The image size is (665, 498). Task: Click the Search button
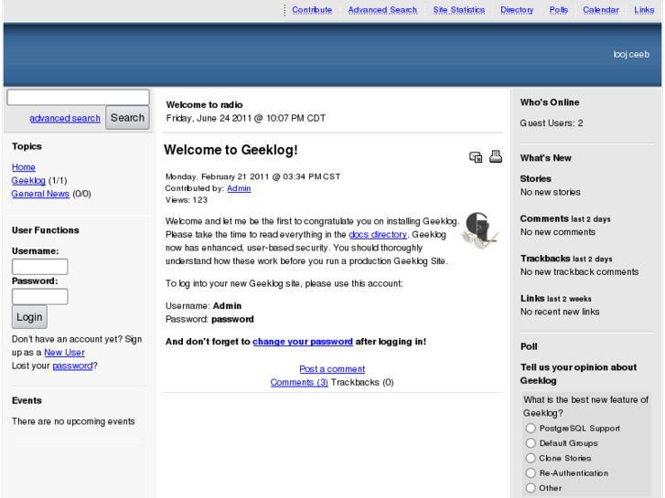tap(128, 117)
